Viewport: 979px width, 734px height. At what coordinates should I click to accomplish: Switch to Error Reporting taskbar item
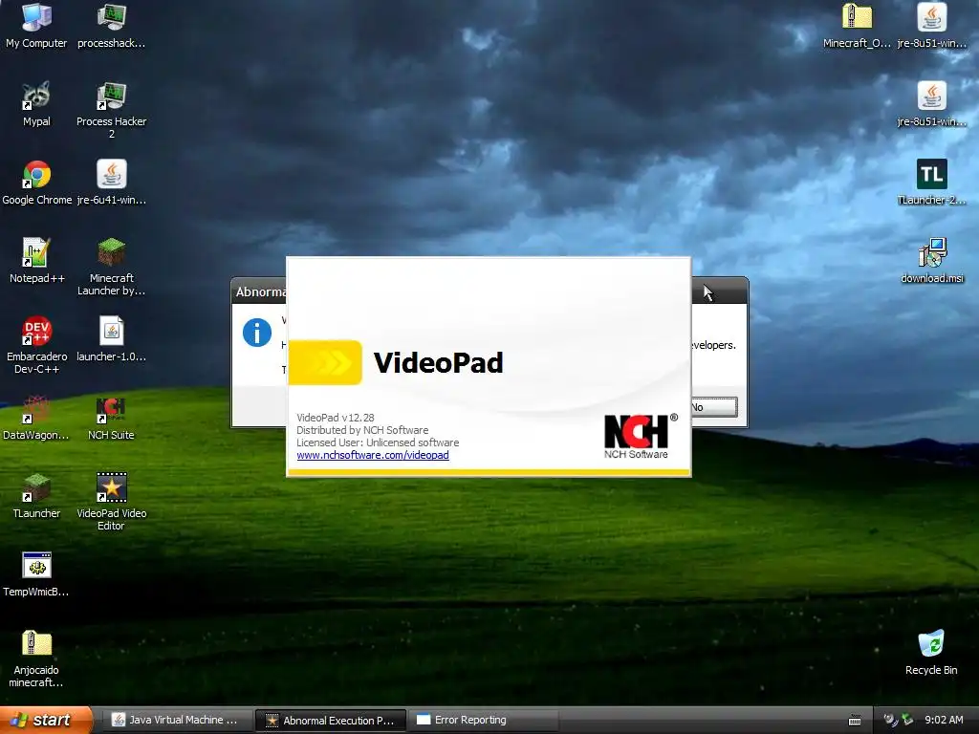point(483,720)
